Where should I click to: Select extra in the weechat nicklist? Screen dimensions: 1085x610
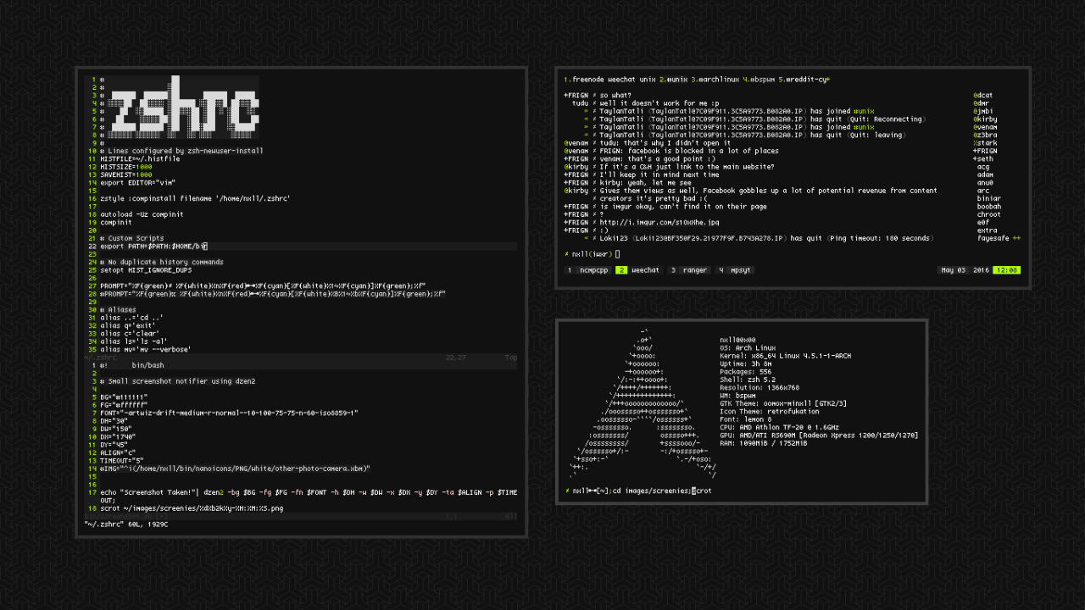(987, 230)
